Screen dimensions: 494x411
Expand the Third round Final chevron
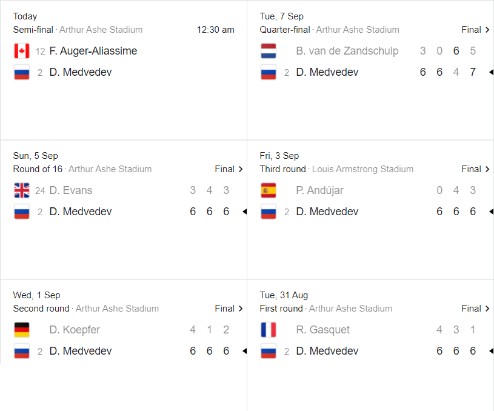(487, 169)
